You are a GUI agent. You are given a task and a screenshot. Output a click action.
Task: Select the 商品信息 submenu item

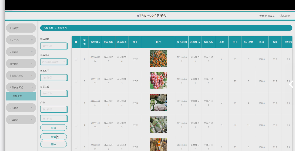(x=21, y=96)
